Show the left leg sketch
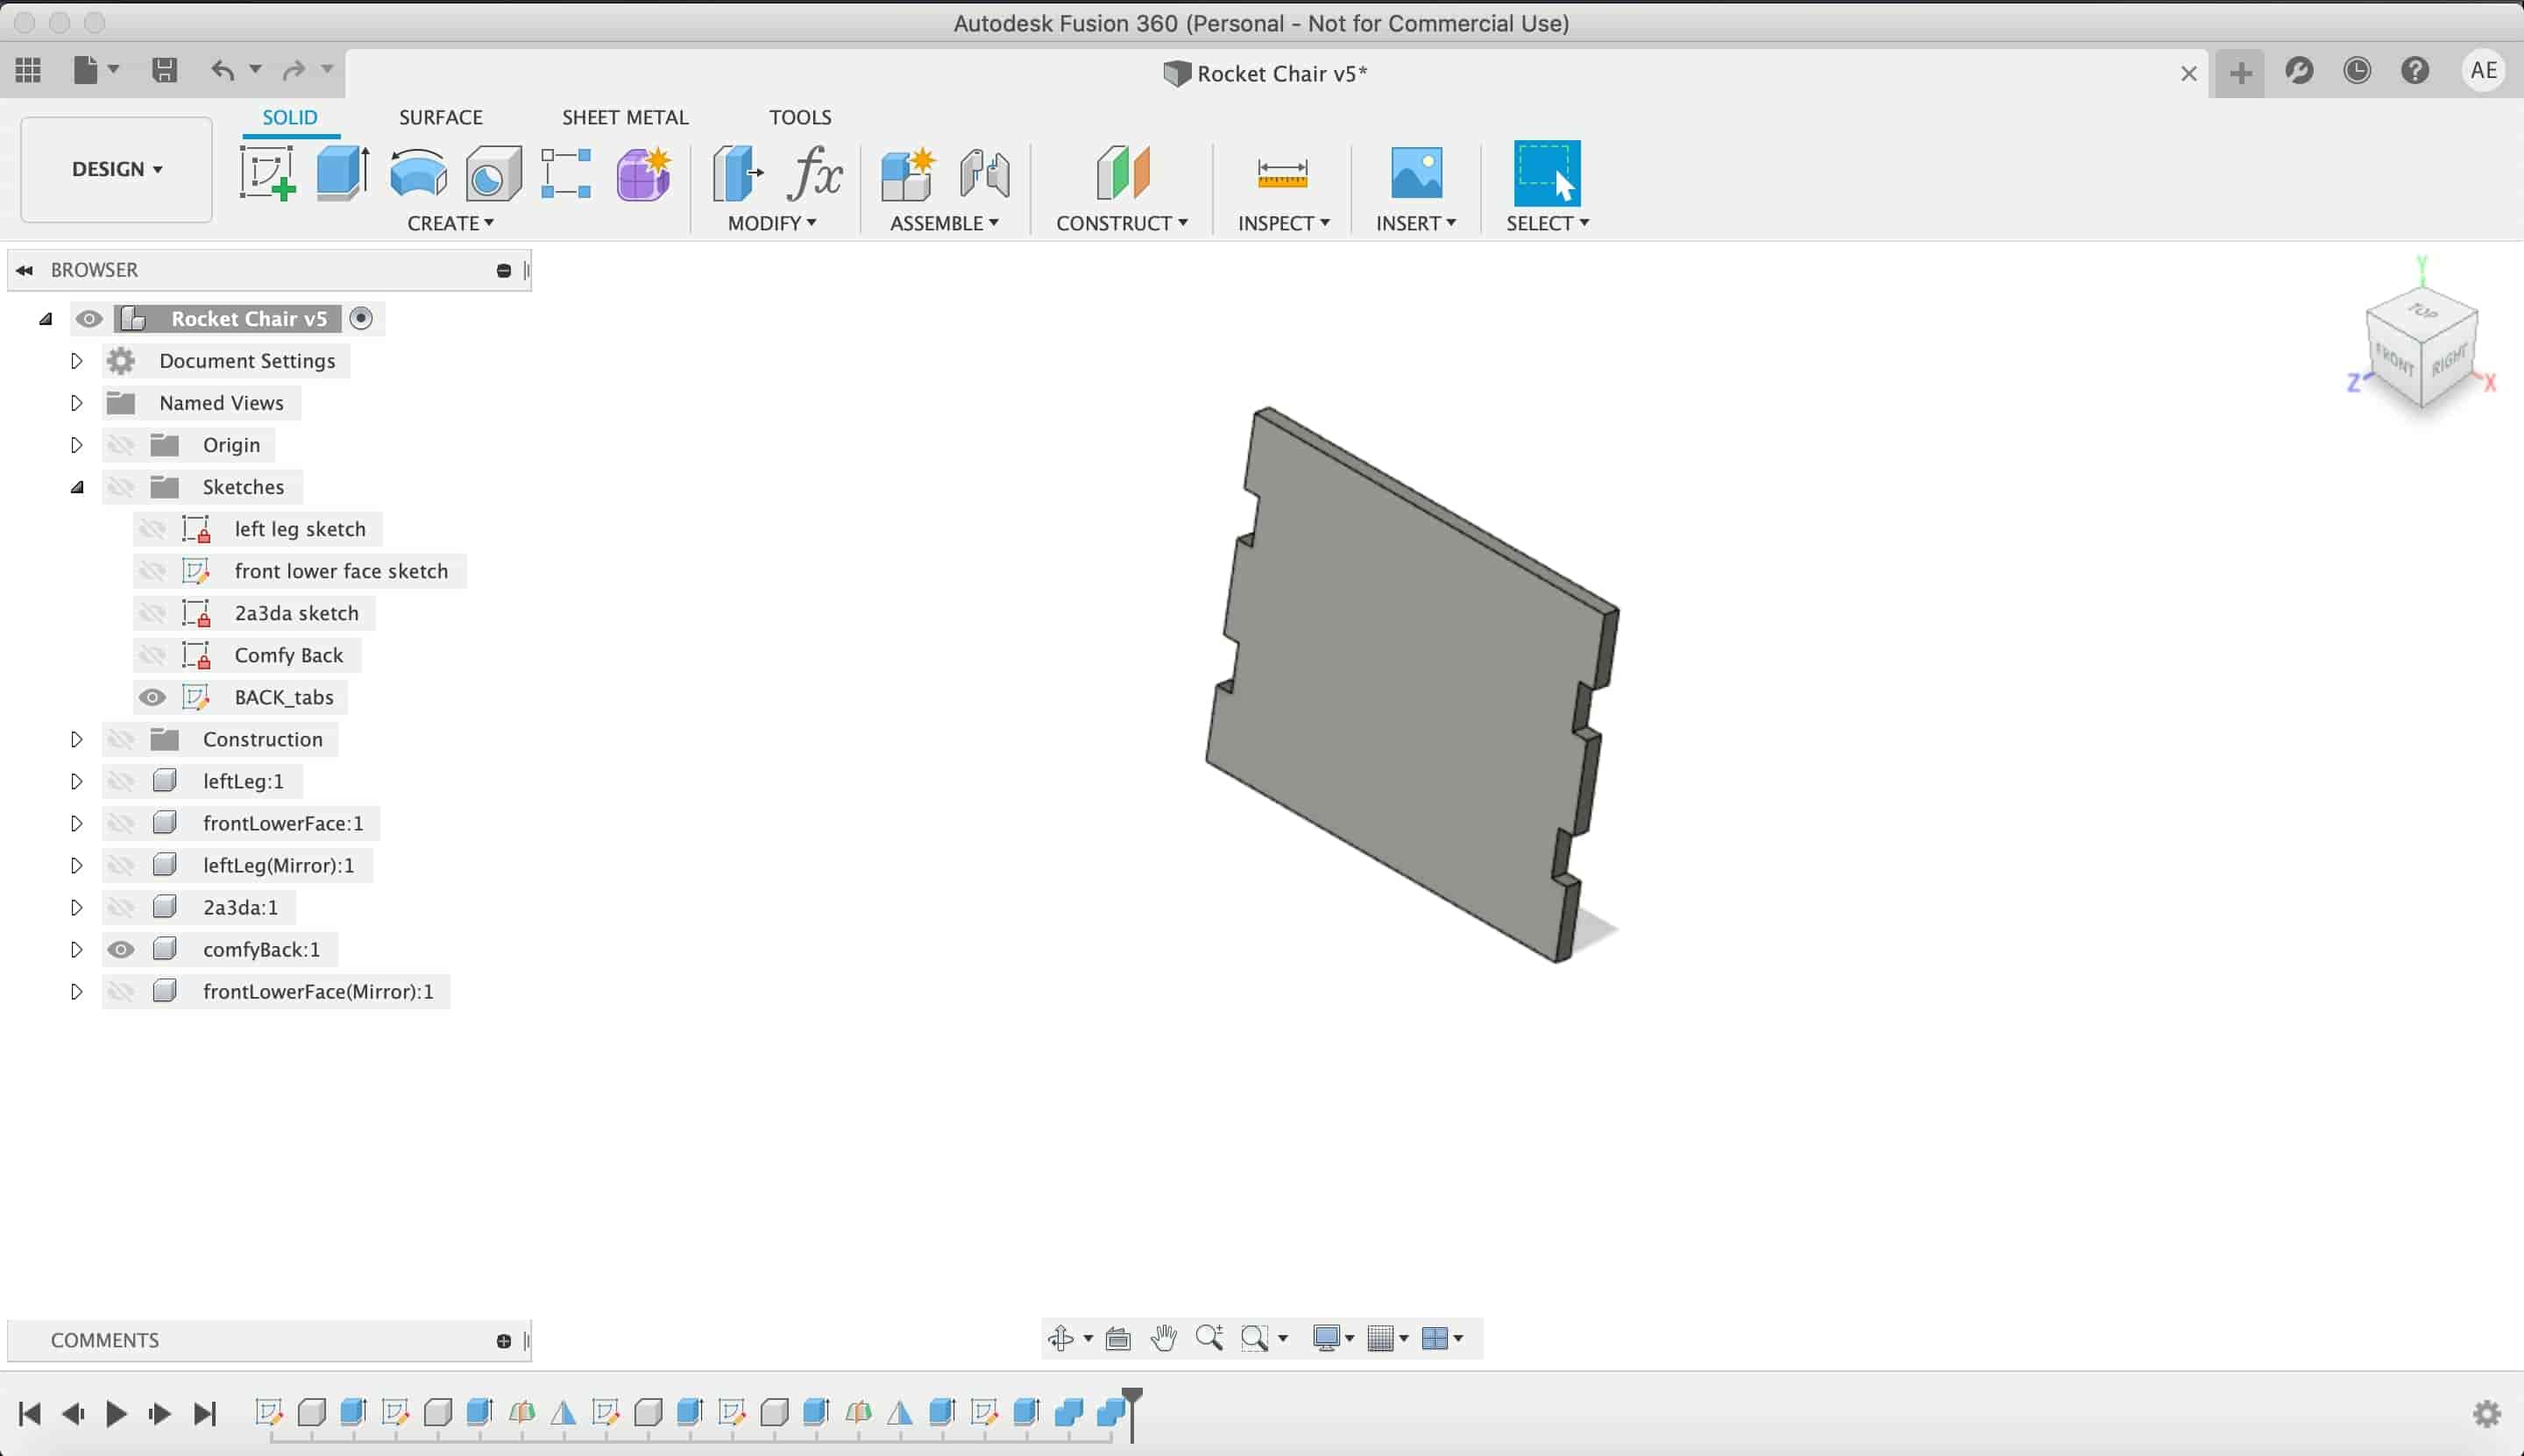The height and width of the screenshot is (1456, 2524). [152, 529]
